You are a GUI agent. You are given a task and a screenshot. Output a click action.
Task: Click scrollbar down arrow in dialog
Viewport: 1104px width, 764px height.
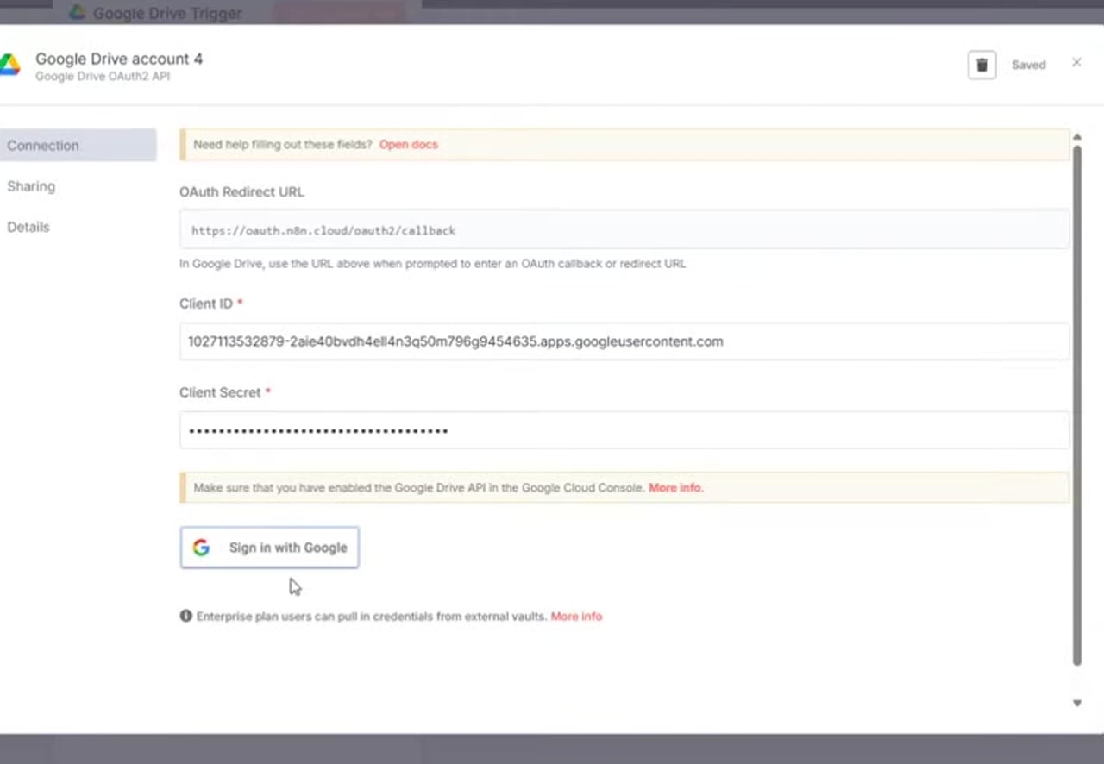pyautogui.click(x=1076, y=703)
